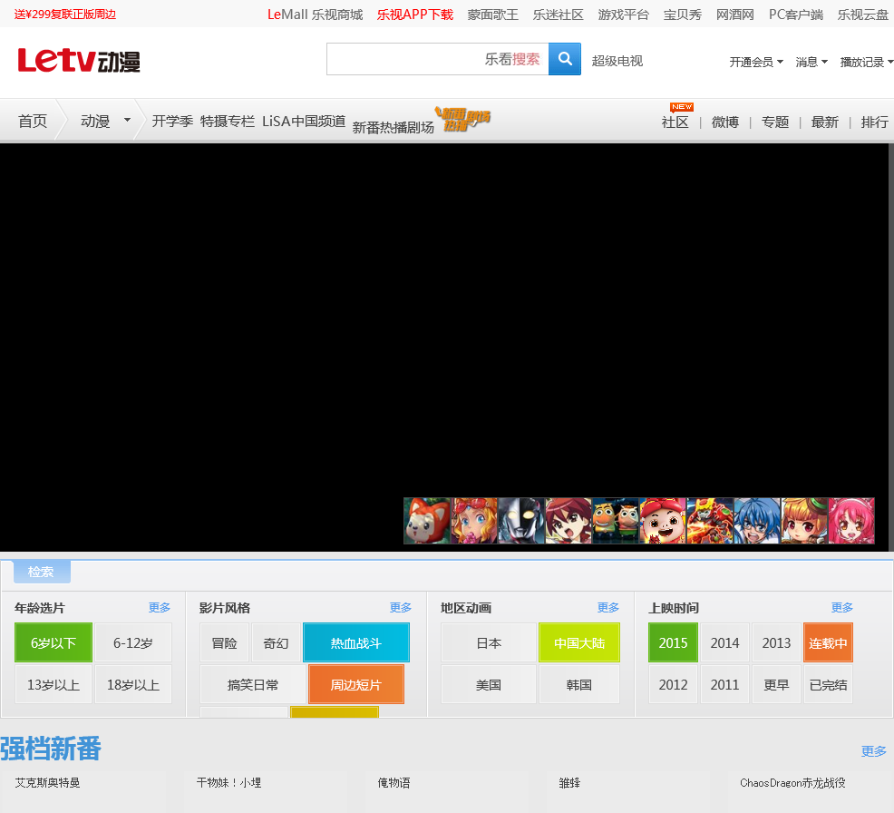
Task: Click the blue search magnifier button
Action: point(565,59)
